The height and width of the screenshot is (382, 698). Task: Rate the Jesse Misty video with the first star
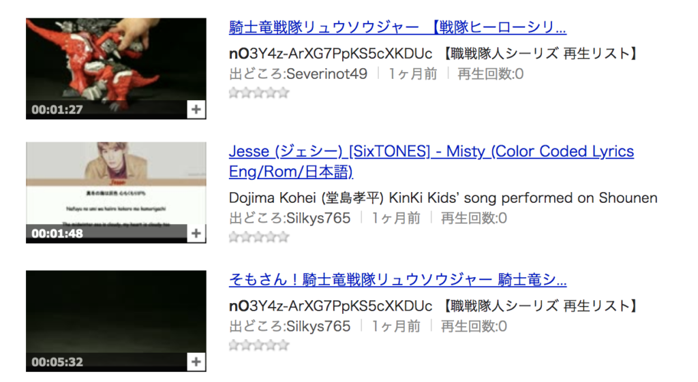click(234, 237)
